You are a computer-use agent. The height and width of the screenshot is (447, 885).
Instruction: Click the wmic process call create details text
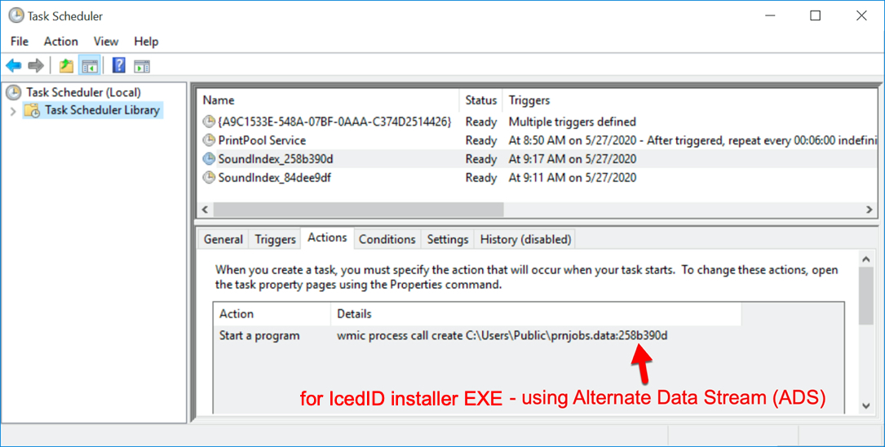click(502, 336)
